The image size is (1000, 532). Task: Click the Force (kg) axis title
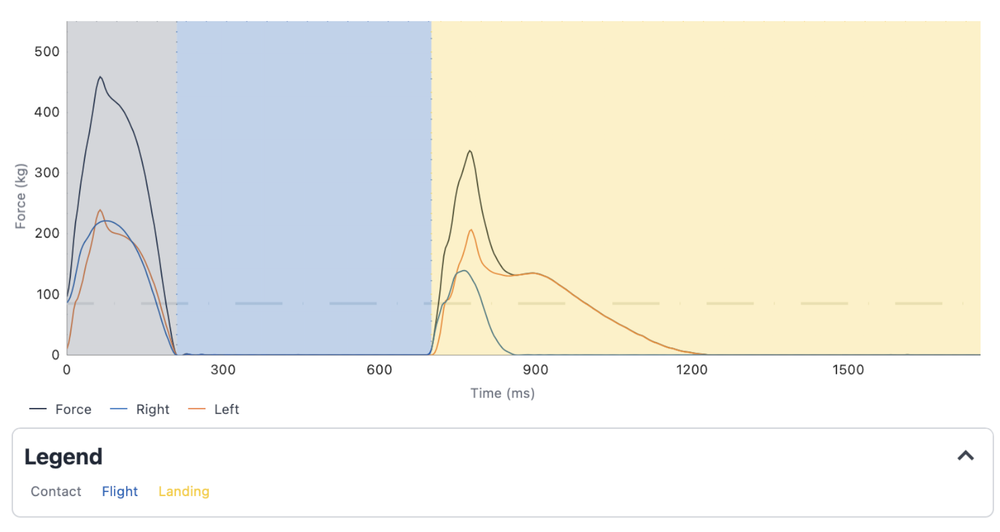point(21,196)
